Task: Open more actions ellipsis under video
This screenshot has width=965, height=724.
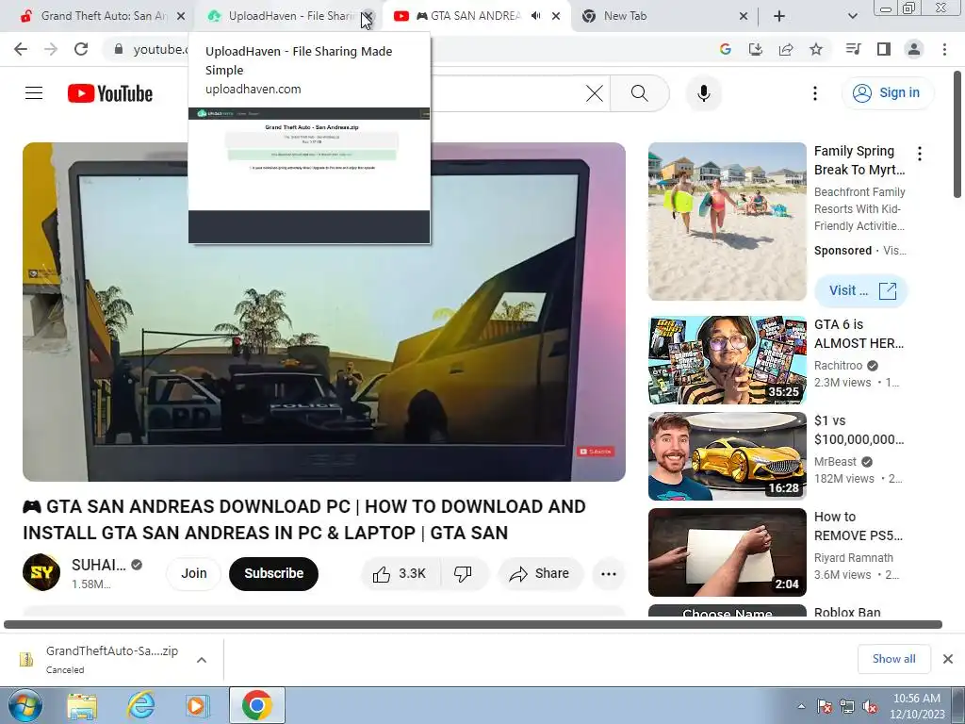Action: click(609, 574)
